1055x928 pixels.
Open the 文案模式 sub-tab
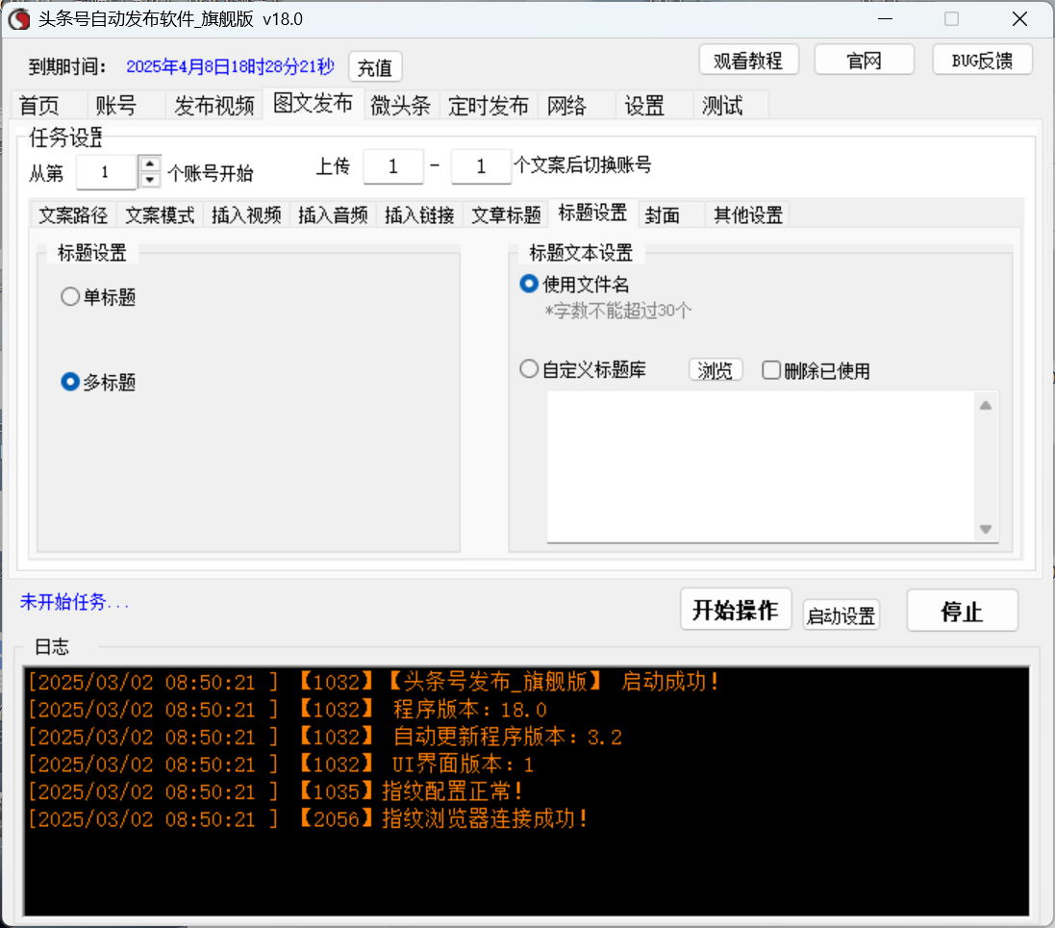pos(161,215)
